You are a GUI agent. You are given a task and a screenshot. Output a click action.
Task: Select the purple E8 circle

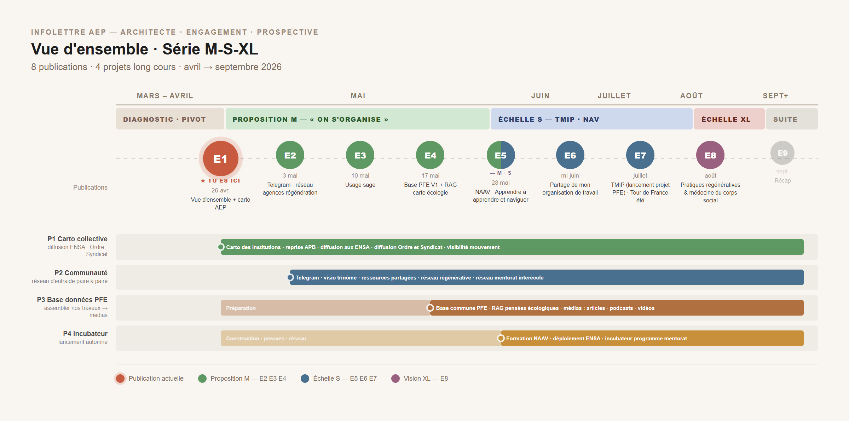tap(710, 155)
